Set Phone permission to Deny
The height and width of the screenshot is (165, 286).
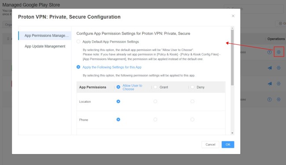coord(192,119)
